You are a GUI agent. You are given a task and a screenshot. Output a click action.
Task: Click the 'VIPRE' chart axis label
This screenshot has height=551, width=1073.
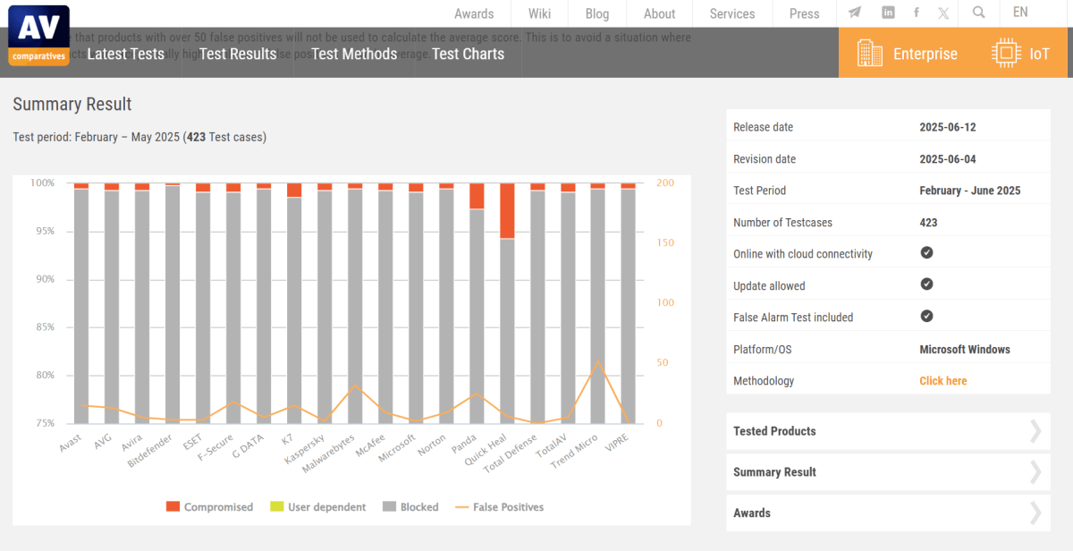[x=617, y=444]
